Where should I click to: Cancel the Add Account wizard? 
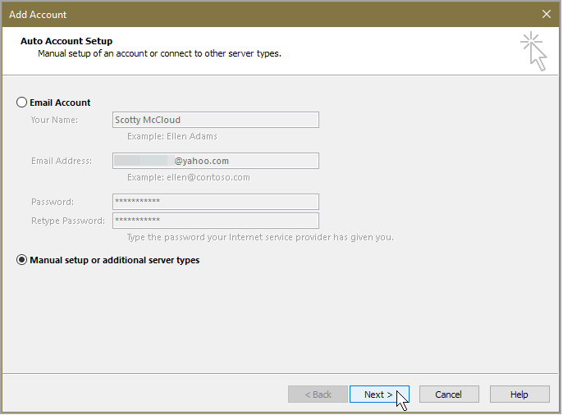[x=448, y=394]
